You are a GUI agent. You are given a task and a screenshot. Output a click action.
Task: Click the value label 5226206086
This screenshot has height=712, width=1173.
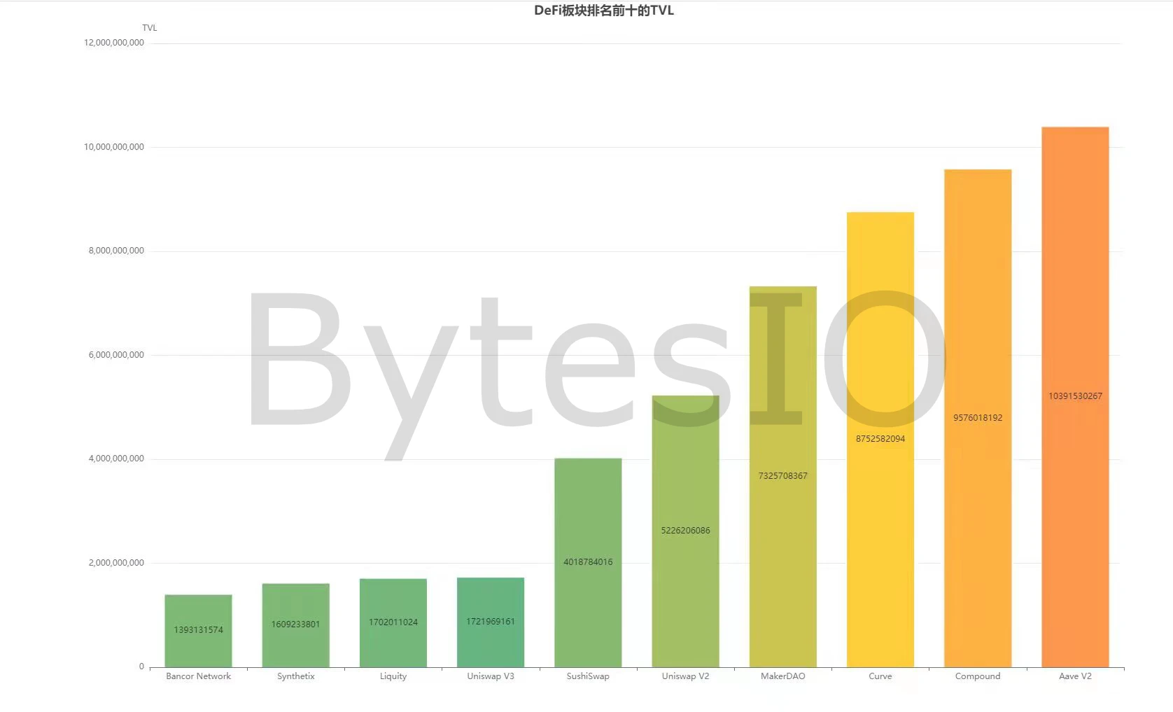click(x=686, y=531)
